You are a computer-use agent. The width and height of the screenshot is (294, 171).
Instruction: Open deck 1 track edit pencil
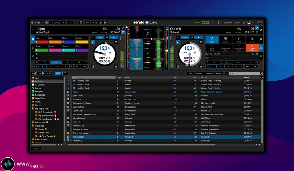tap(123, 28)
